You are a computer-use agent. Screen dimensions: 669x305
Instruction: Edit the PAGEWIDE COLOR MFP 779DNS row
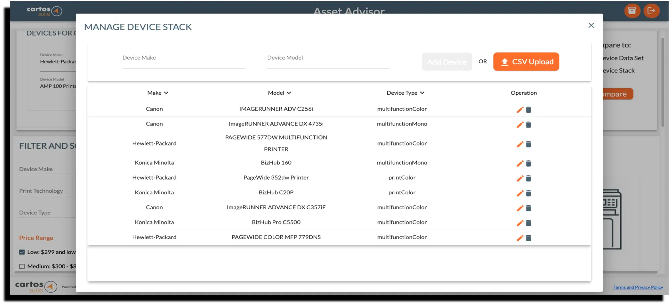(520, 238)
